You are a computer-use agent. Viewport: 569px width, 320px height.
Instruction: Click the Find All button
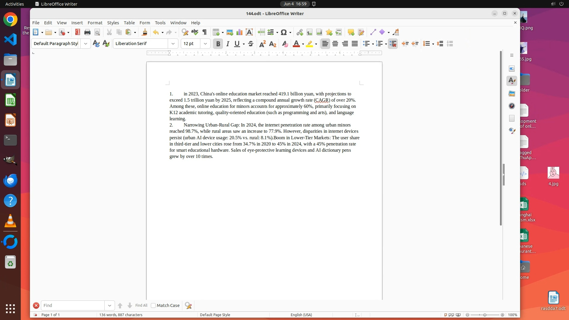click(141, 305)
